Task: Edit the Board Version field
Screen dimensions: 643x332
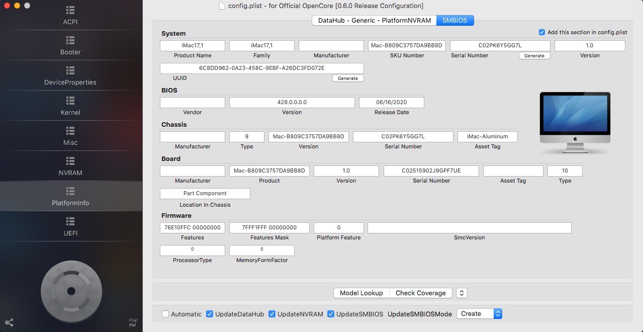Action: [x=346, y=171]
